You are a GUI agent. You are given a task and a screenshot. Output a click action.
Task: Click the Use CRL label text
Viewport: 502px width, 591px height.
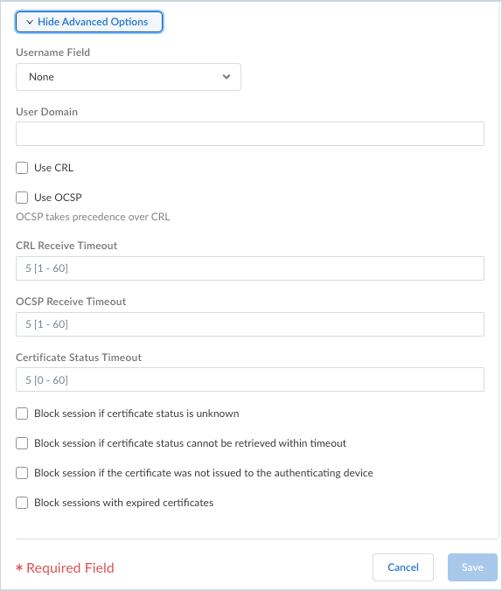54,168
